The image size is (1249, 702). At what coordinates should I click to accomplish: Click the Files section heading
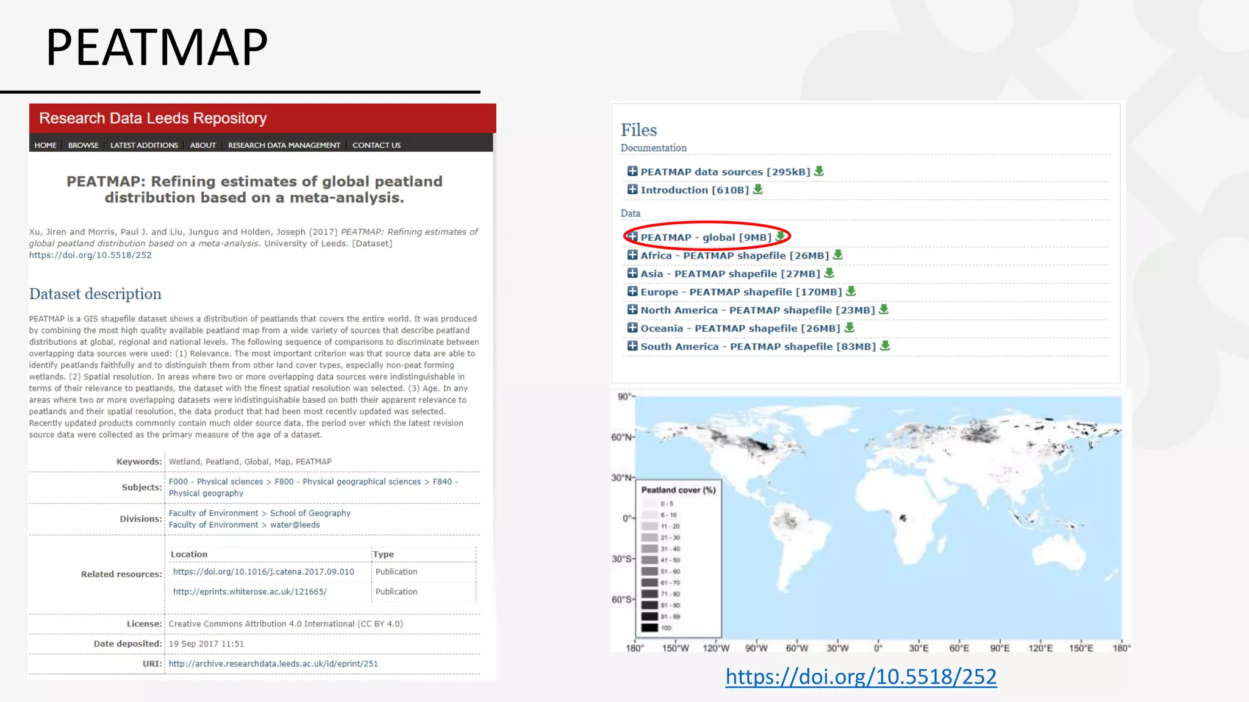(x=639, y=130)
